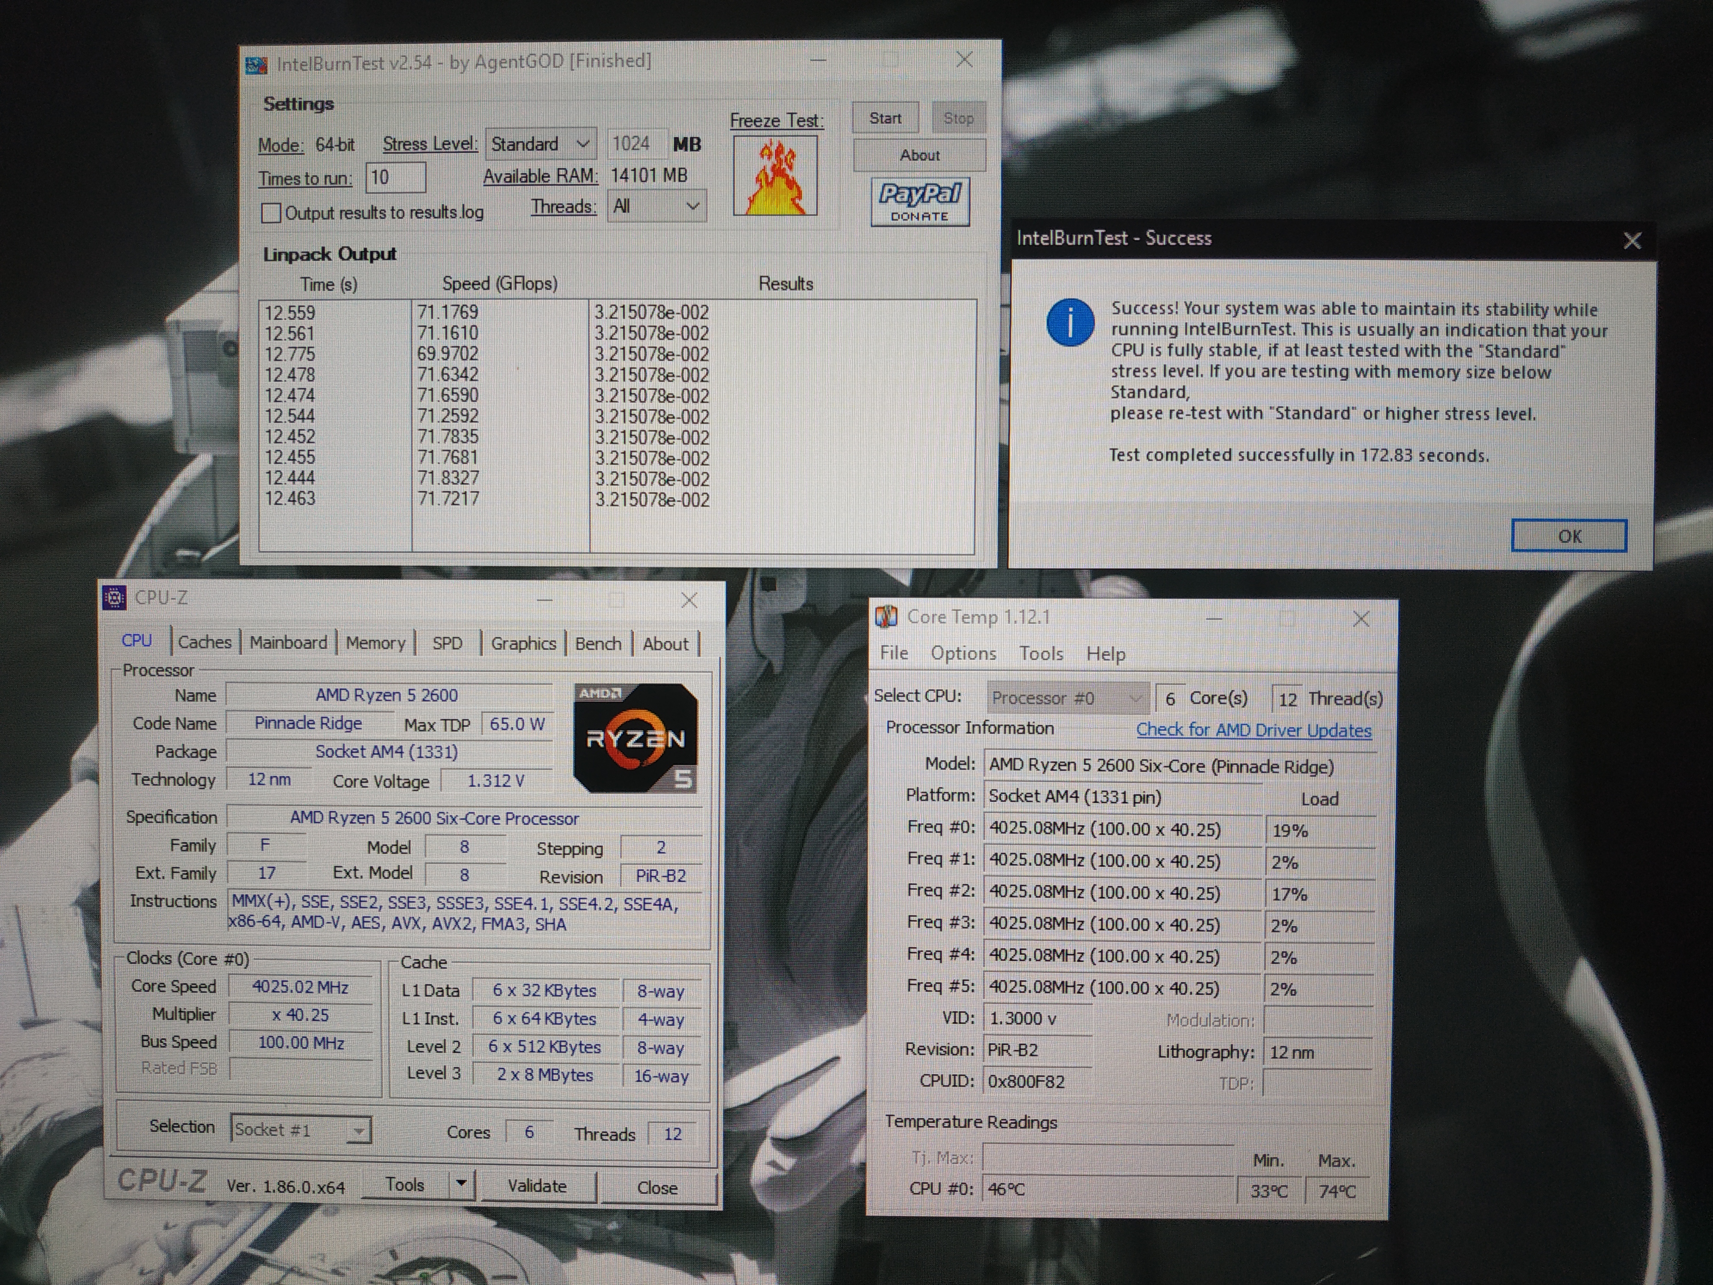
Task: Click the blue info icon in Success dialog
Action: (x=1070, y=321)
